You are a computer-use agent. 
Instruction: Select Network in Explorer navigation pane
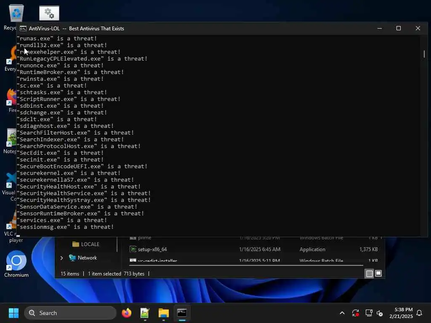coord(83,258)
